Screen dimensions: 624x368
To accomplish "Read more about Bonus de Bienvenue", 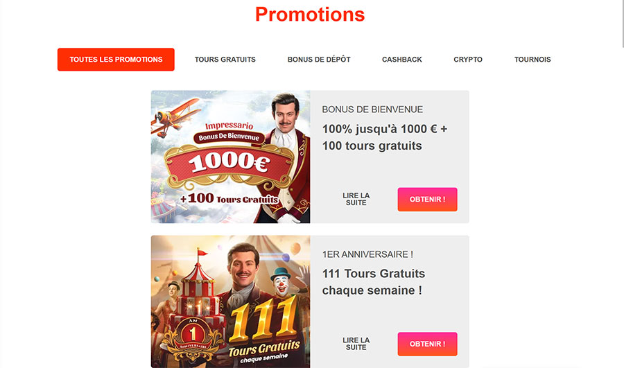I will [356, 200].
